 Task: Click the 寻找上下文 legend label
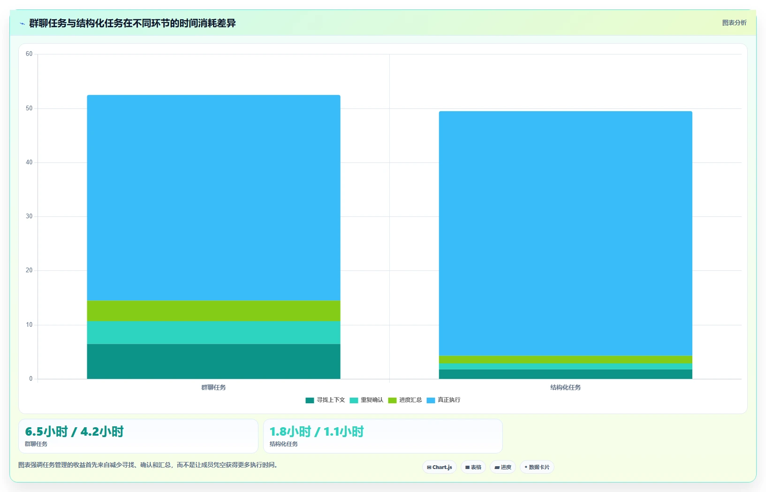point(331,400)
